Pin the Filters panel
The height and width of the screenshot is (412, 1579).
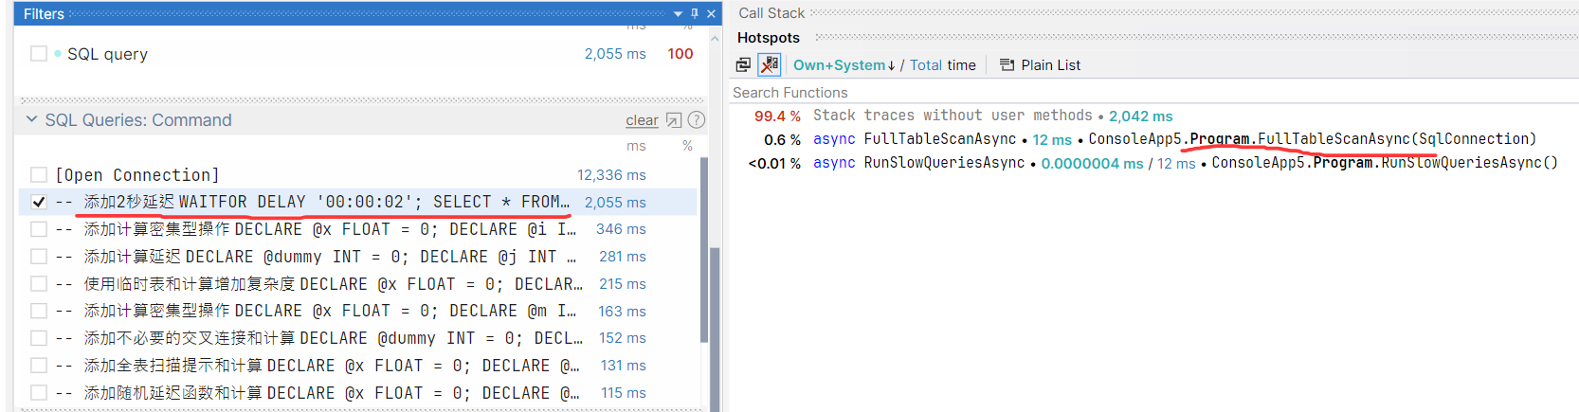point(695,13)
